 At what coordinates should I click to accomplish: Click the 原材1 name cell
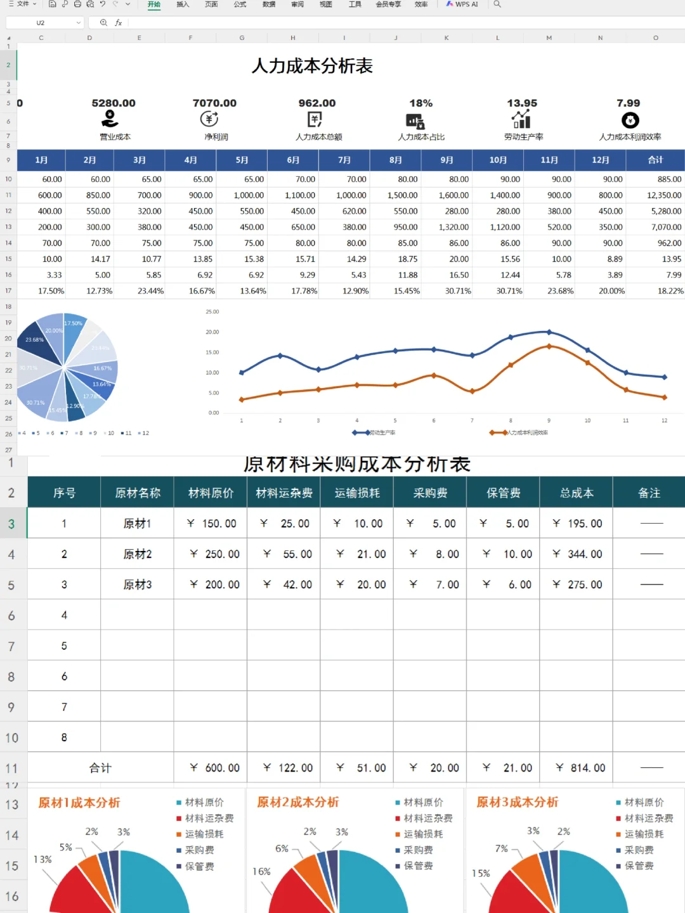[x=138, y=524]
